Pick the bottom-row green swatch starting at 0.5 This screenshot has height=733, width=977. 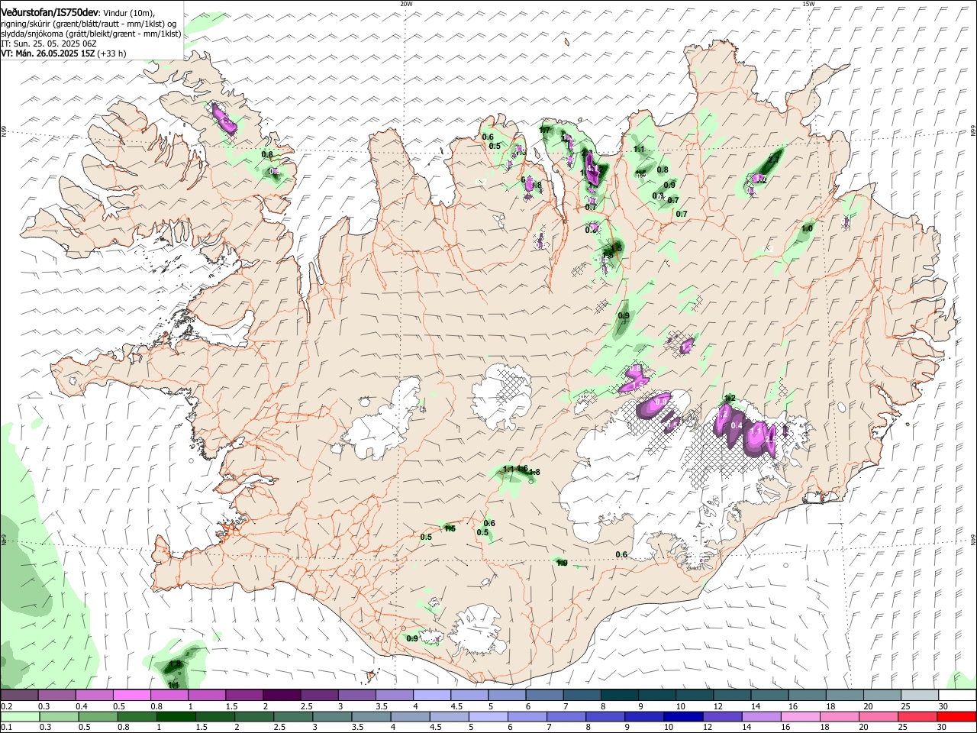(98, 716)
